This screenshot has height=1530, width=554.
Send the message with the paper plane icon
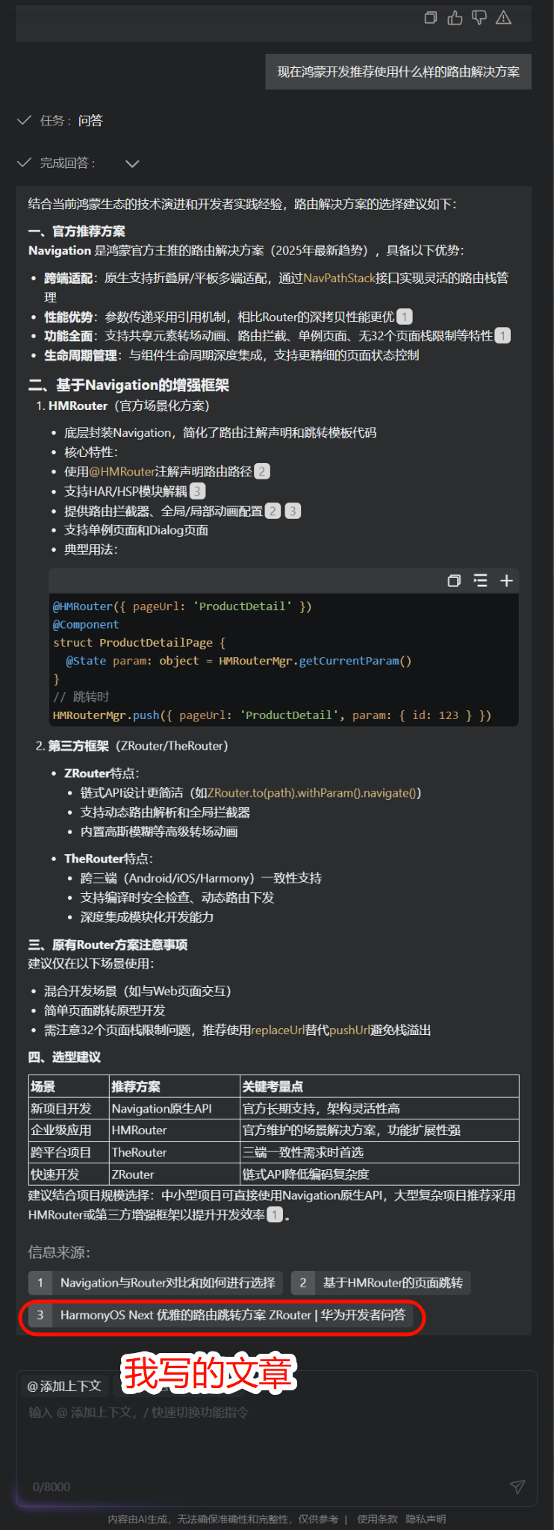(517, 1486)
